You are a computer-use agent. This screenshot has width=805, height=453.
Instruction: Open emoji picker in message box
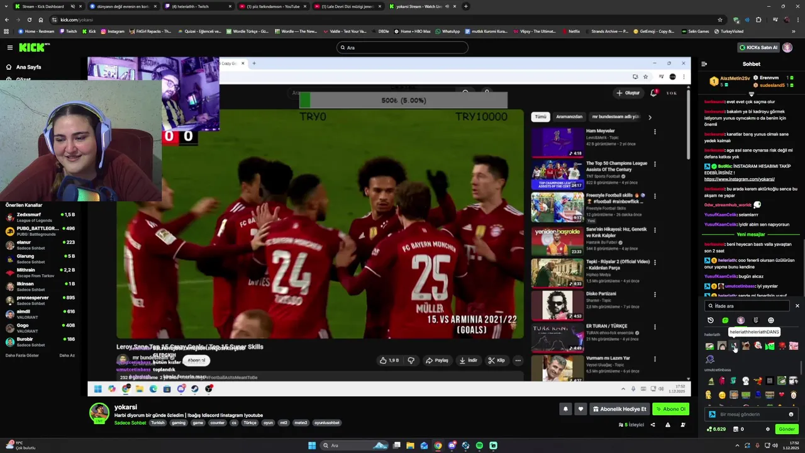pyautogui.click(x=791, y=415)
